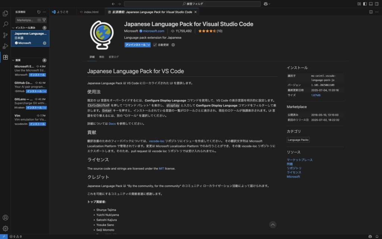Image resolution: width=382 pixels, height=239 pixels.
Task: Go back with the navigation arrow
Action: pos(113,4)
